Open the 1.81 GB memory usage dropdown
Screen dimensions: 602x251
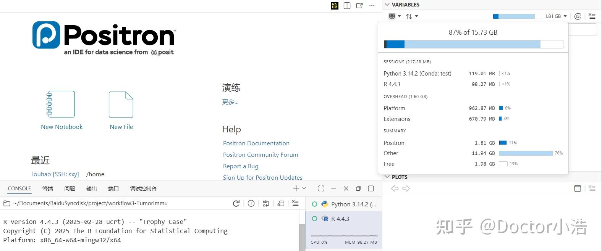point(556,16)
